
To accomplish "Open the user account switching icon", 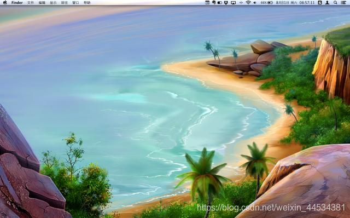I will [x=327, y=2].
